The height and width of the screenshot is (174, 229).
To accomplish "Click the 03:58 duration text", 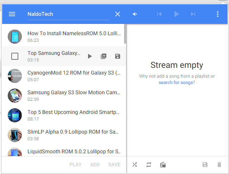I will coord(33,139).
